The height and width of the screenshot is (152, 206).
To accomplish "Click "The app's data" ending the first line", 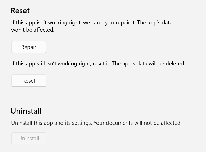I will pos(155,23).
